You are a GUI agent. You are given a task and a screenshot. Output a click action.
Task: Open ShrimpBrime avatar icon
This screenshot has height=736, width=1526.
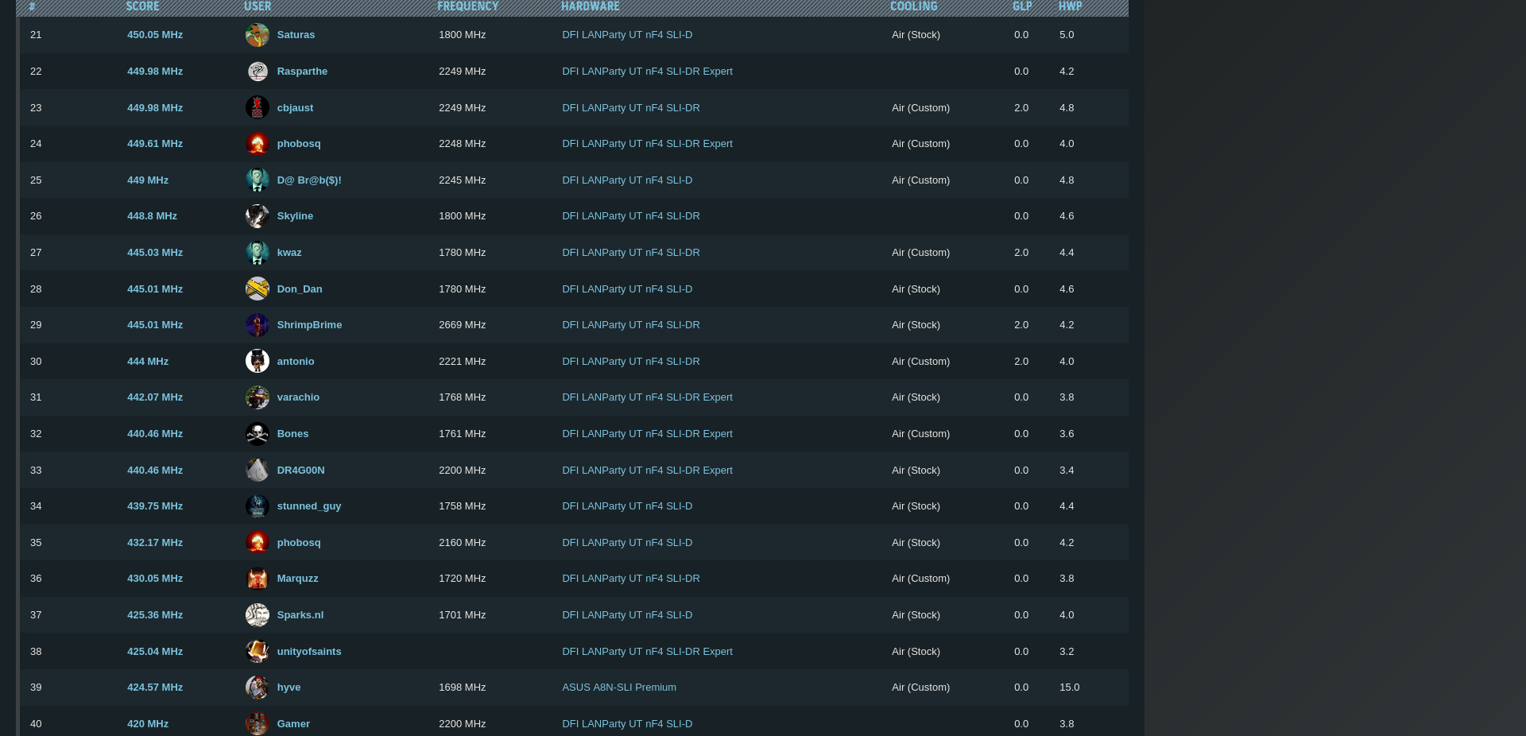257,325
